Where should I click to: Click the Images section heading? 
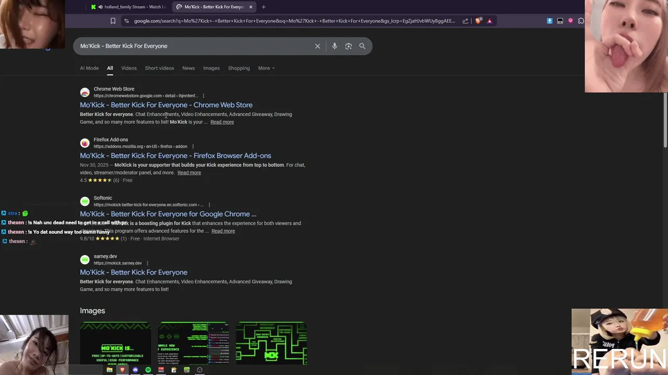tap(92, 310)
